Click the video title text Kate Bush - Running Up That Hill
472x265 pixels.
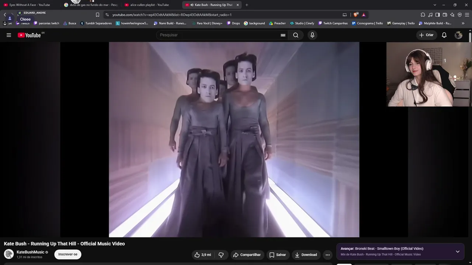pyautogui.click(x=65, y=244)
